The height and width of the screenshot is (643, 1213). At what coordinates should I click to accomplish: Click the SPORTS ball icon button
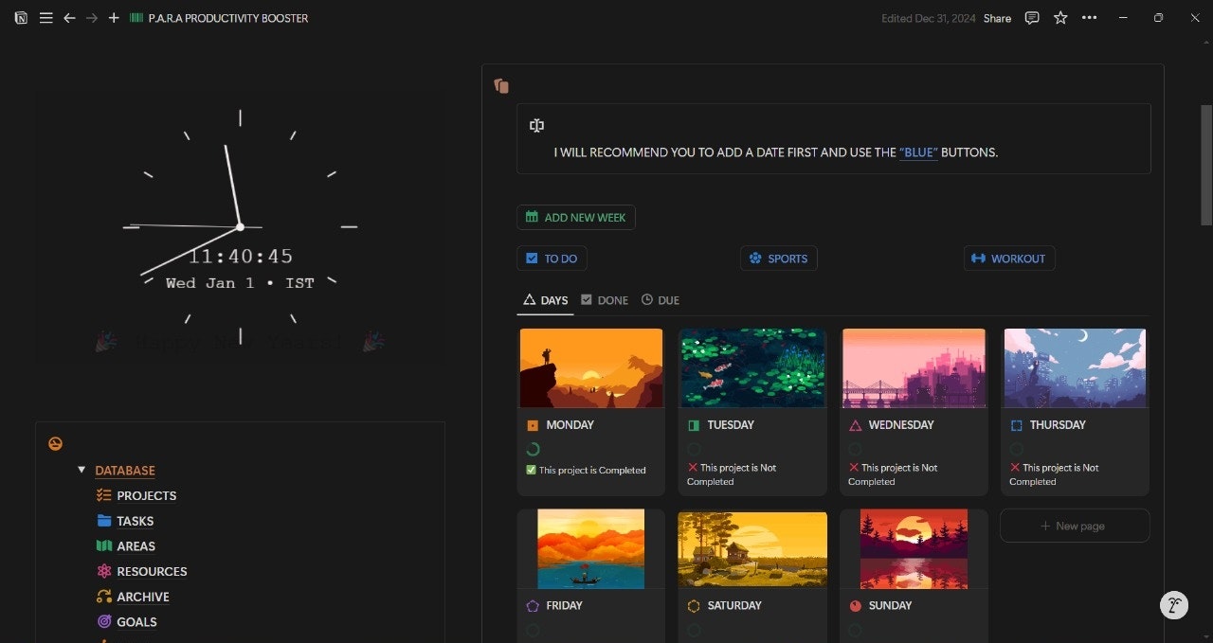tap(755, 258)
